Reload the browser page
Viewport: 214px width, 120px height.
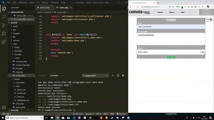(x=138, y=7)
